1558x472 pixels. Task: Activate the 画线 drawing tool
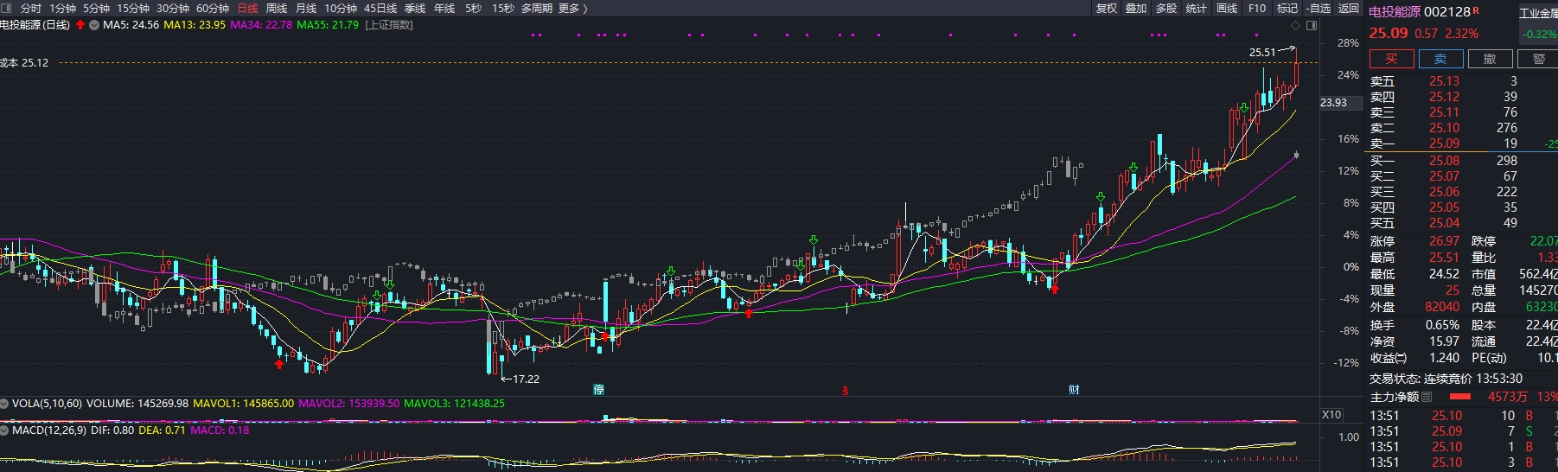pos(1227,8)
